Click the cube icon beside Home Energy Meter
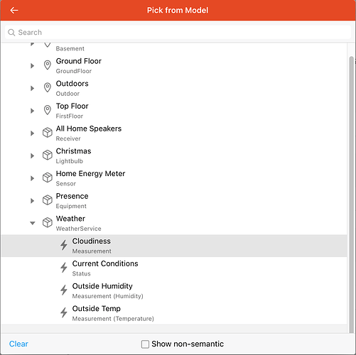This screenshot has width=356, height=355. point(48,177)
